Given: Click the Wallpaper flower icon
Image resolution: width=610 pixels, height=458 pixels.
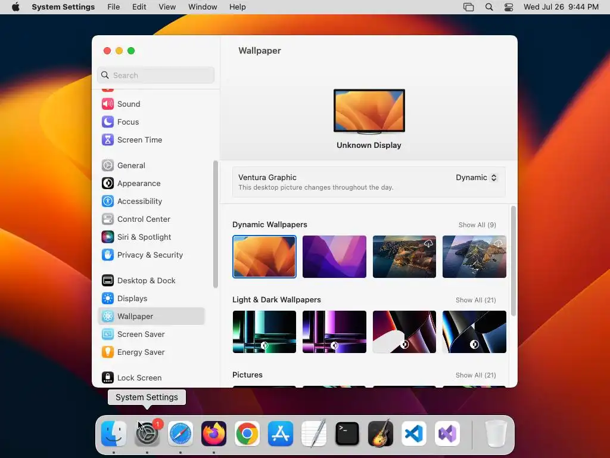Looking at the screenshot, I should coord(108,317).
